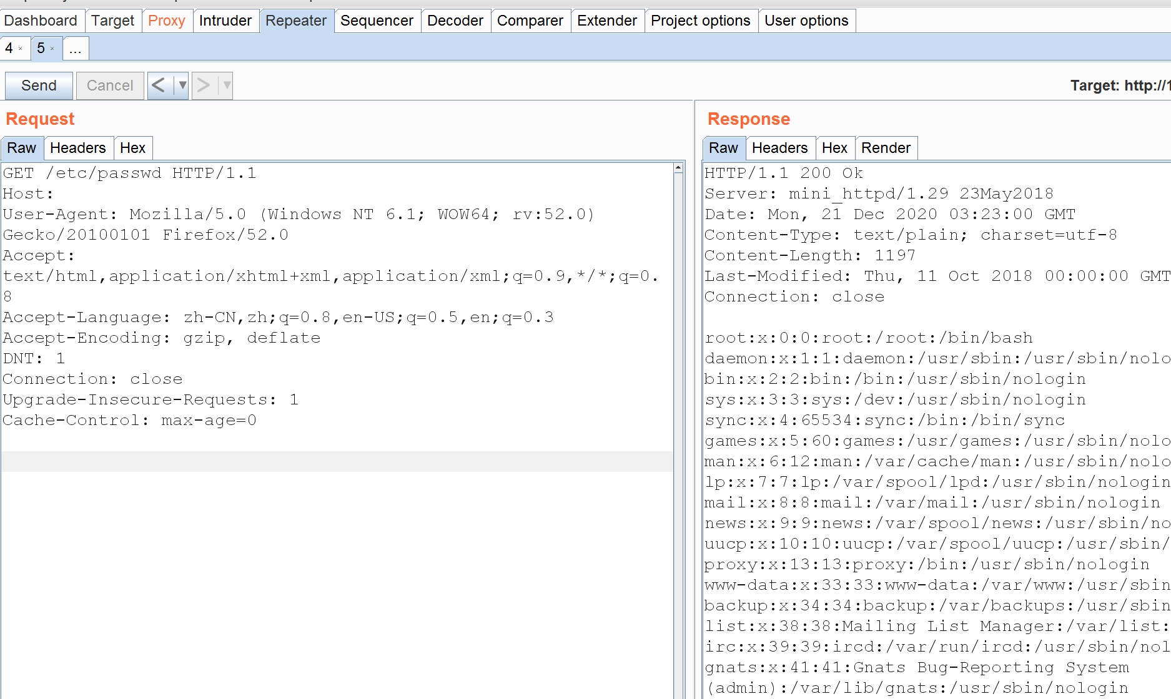Image resolution: width=1171 pixels, height=699 pixels.
Task: Switch to the Proxy tab
Action: pos(167,20)
